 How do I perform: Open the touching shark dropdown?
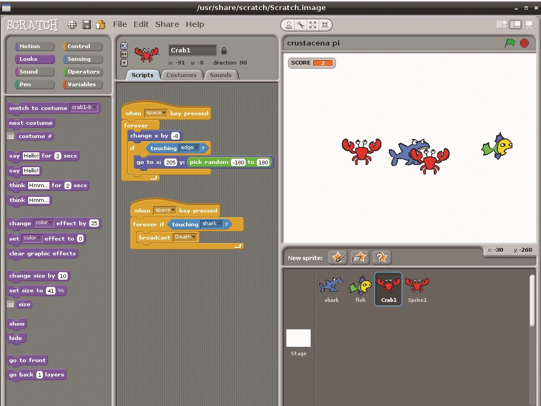[x=211, y=224]
